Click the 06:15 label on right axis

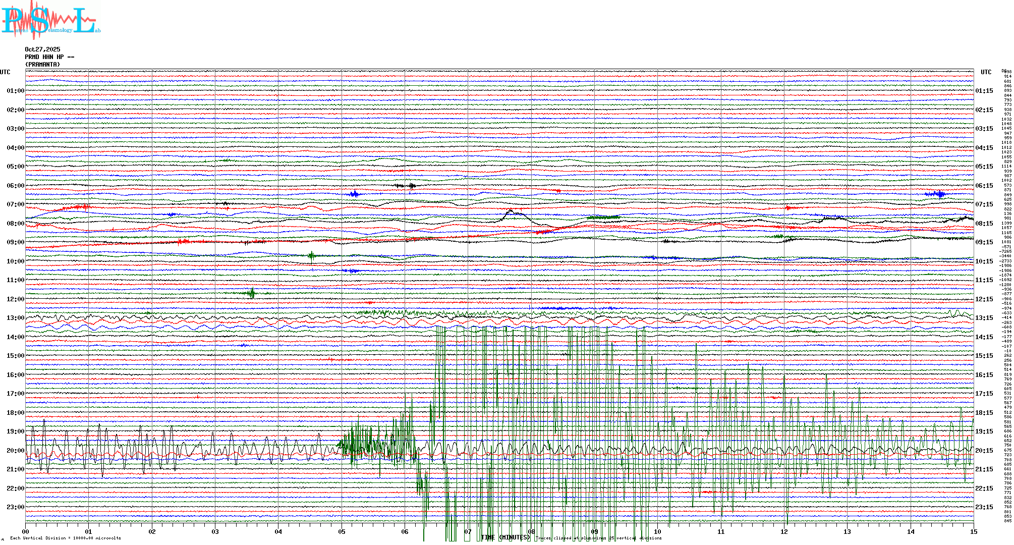click(x=984, y=186)
